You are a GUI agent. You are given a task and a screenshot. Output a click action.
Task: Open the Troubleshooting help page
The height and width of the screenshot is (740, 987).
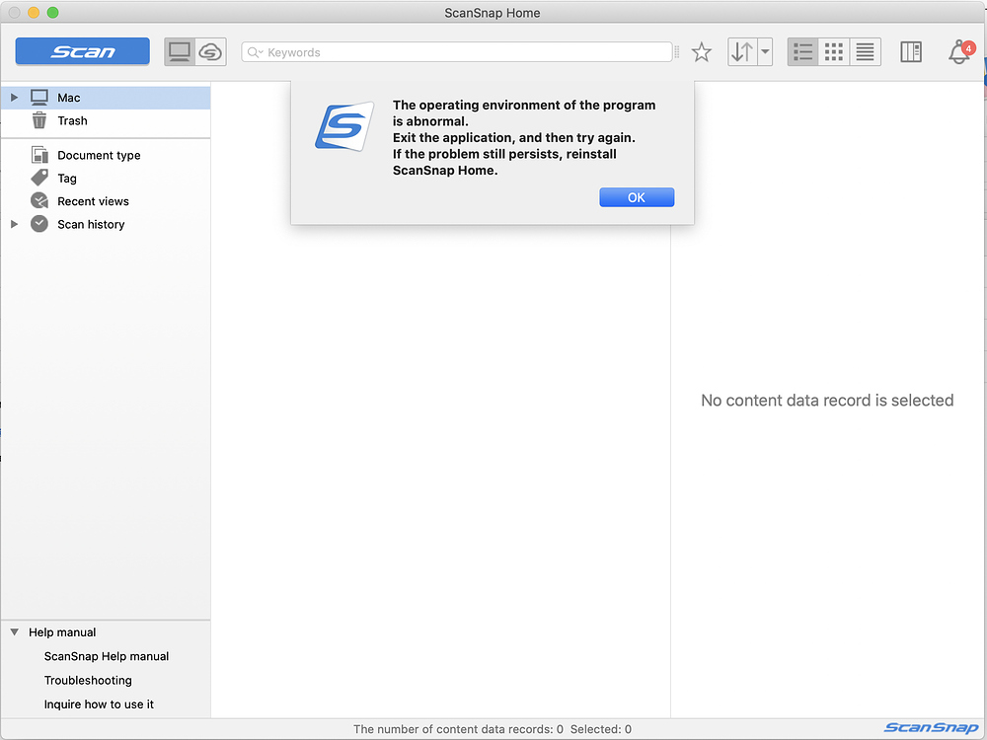point(87,680)
